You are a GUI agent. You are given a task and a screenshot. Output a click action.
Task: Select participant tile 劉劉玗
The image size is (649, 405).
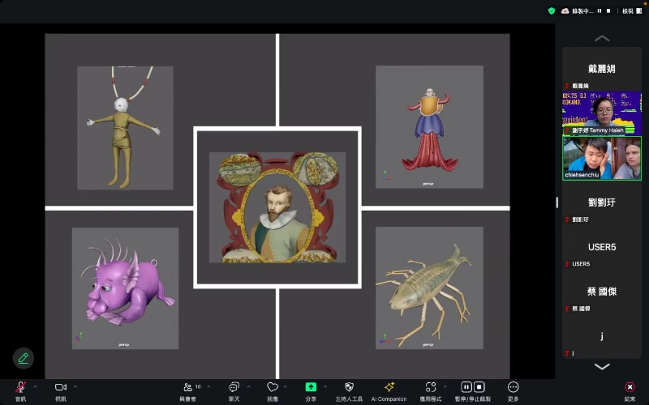tap(602, 203)
